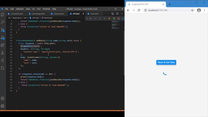Open the Run menu
Image resolution: width=208 pixels, height=117 pixels.
coord(39,9)
